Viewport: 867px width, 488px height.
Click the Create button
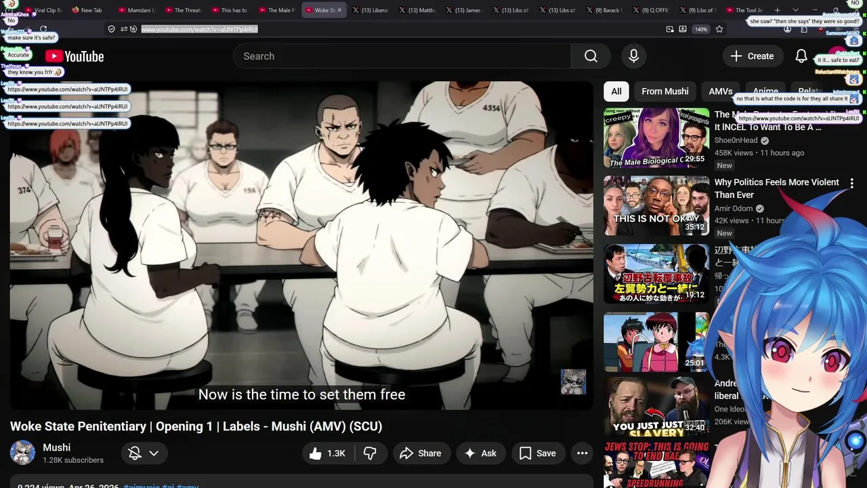(753, 56)
